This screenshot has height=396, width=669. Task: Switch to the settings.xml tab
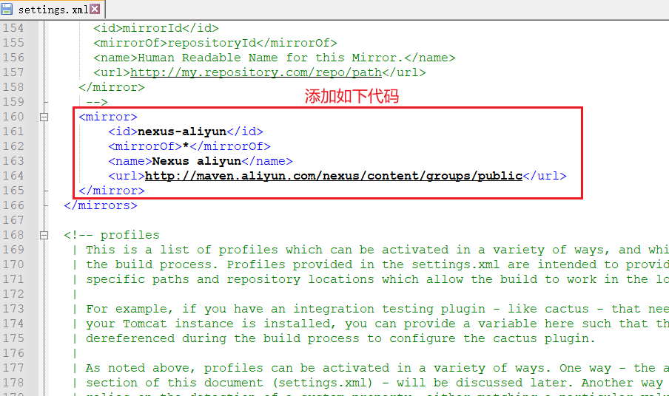click(x=52, y=10)
